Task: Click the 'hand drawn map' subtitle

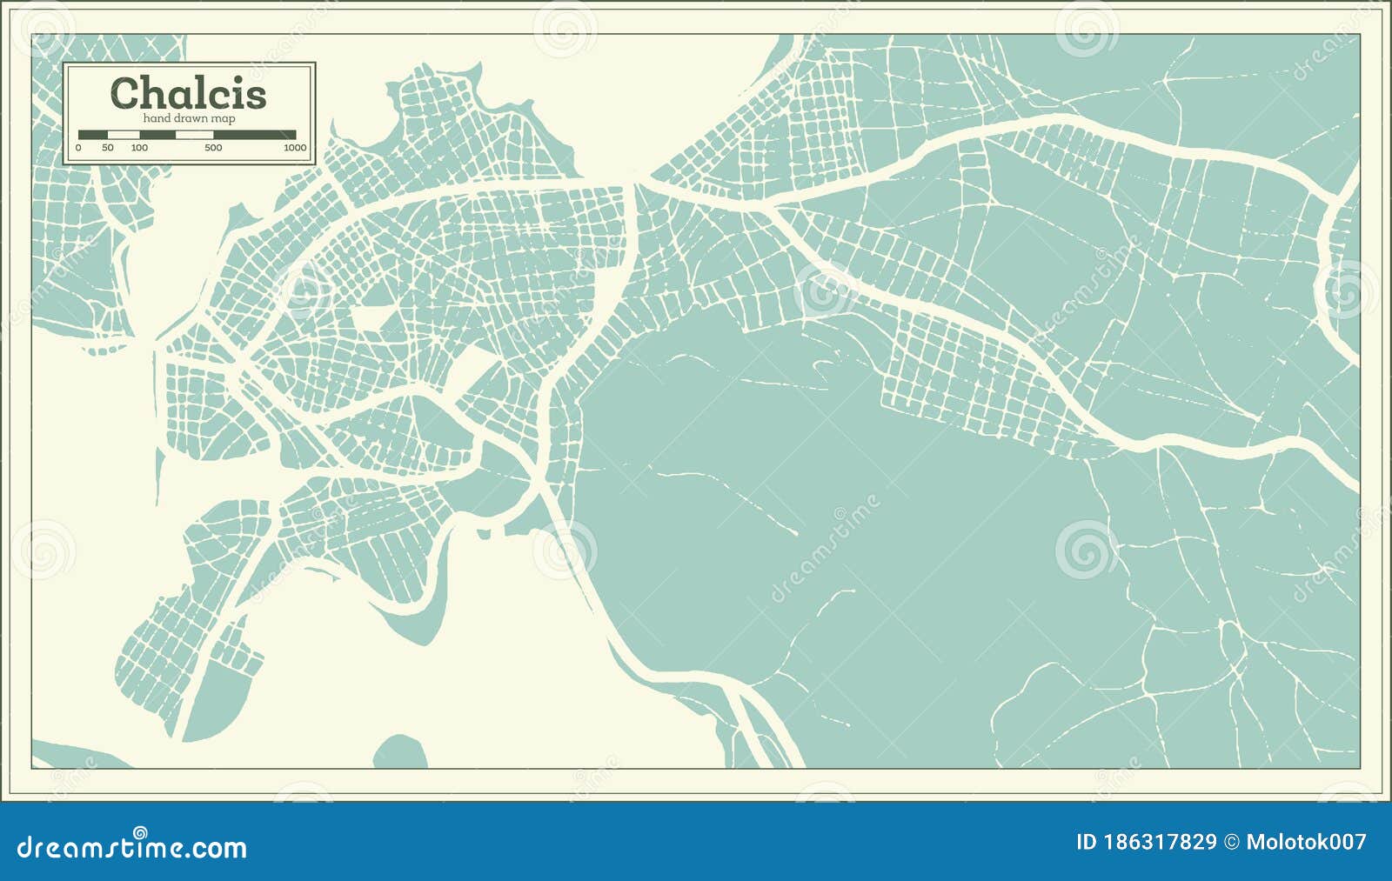Action: coord(191,120)
